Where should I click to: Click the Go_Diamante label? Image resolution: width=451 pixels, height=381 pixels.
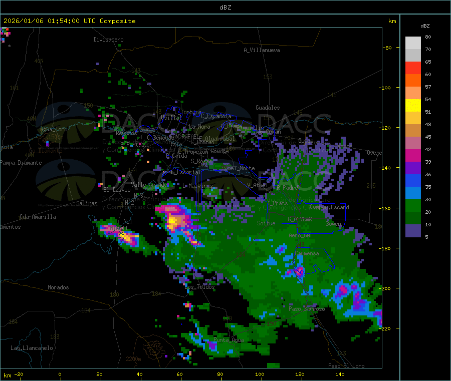[46, 151]
